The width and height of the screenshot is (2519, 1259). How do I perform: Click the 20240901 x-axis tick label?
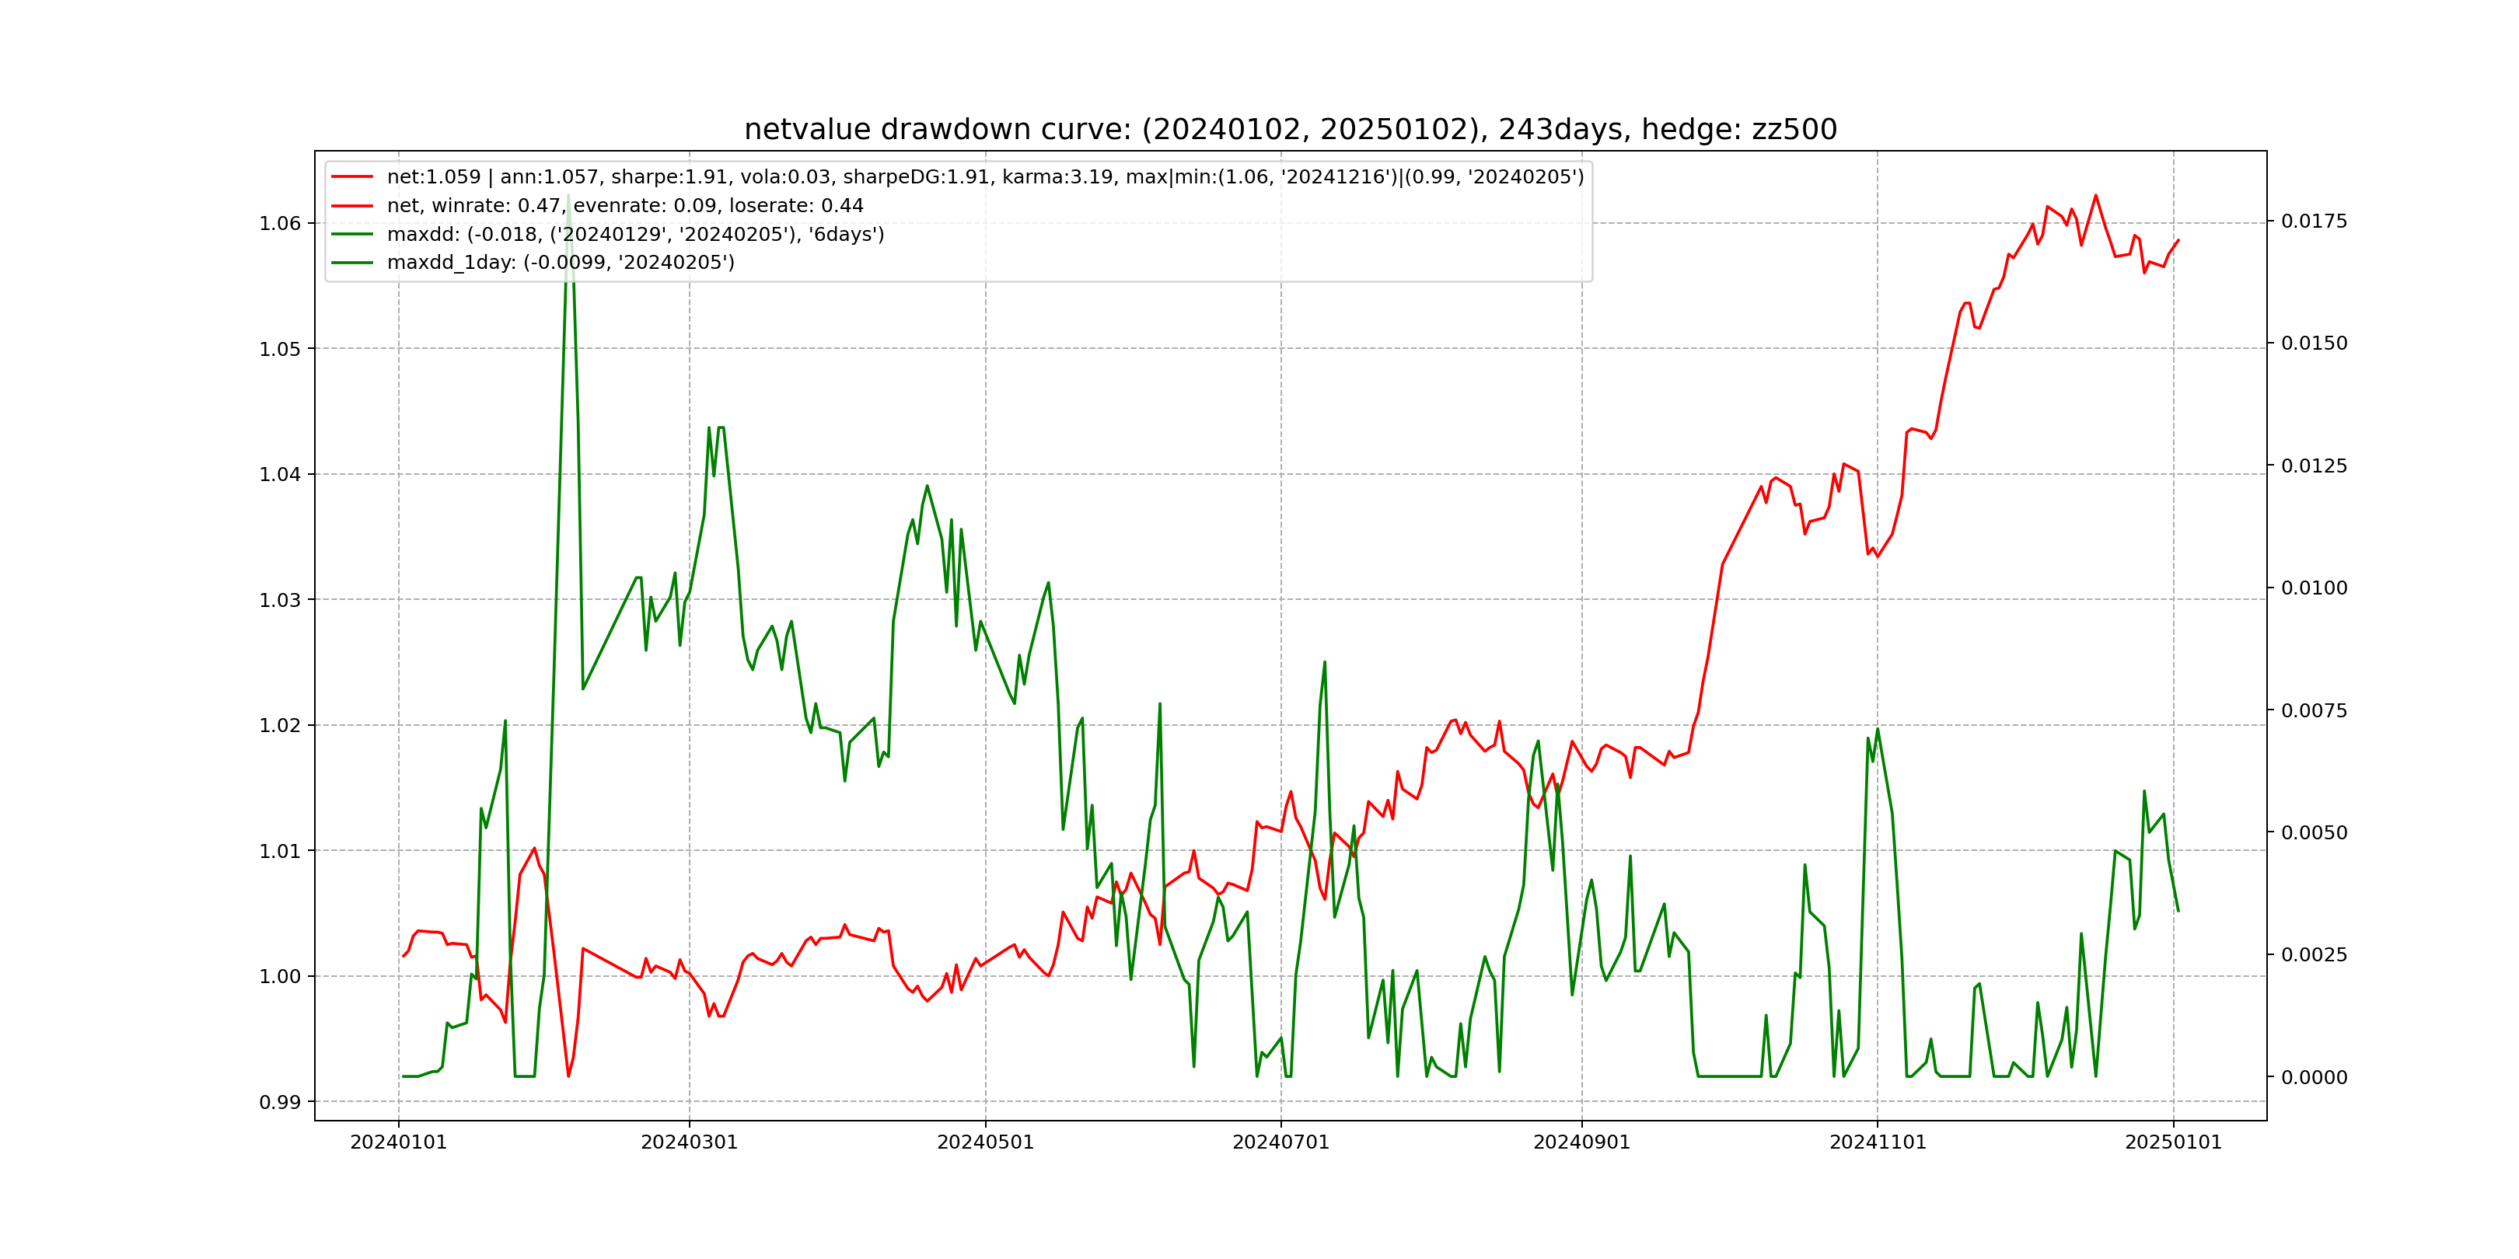coord(1581,1142)
